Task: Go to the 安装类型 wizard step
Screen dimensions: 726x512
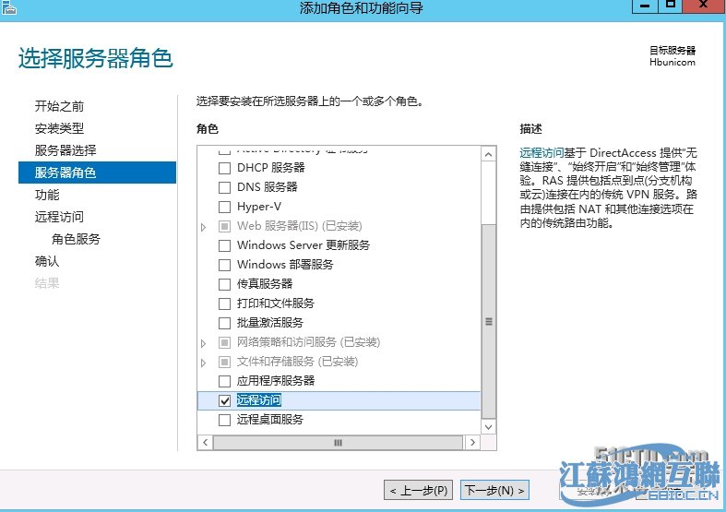Action: [59, 128]
